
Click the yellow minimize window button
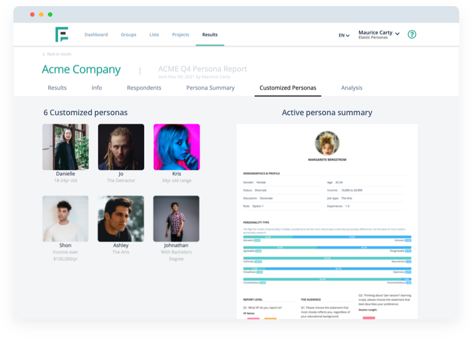pyautogui.click(x=41, y=14)
